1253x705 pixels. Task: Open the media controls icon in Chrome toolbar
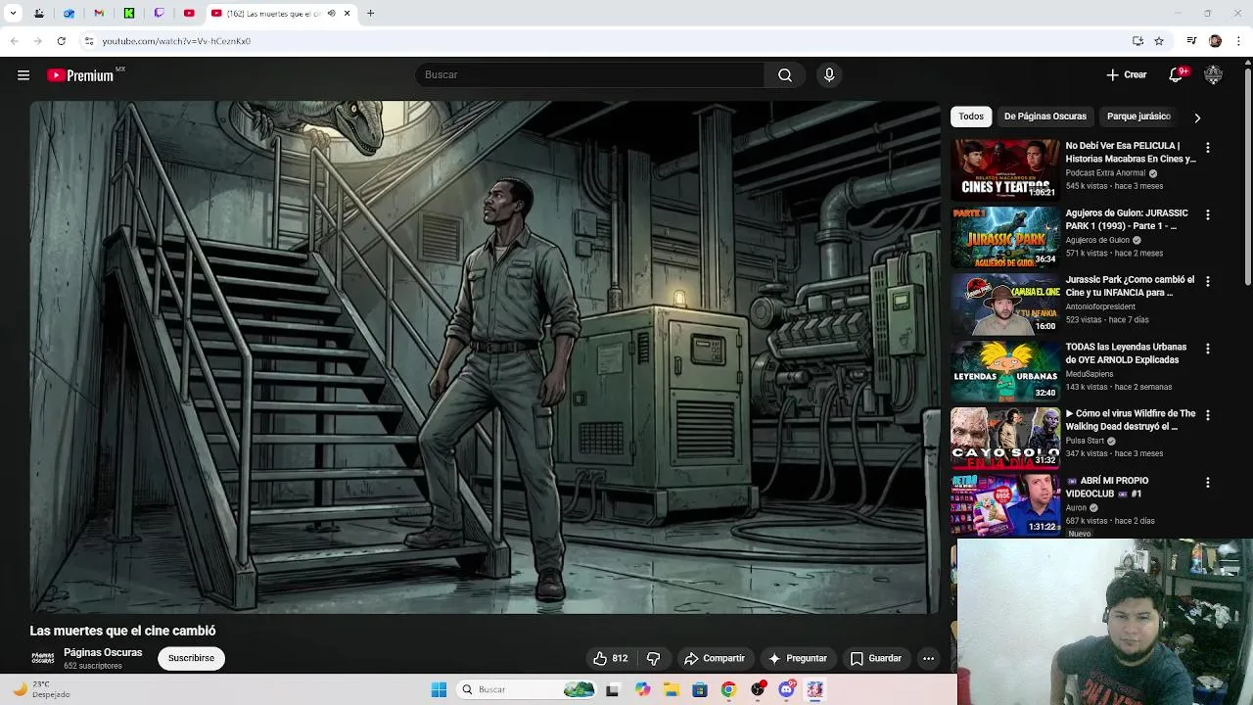point(1191,41)
